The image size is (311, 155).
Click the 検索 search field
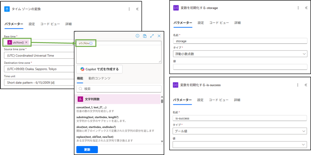tap(119, 89)
